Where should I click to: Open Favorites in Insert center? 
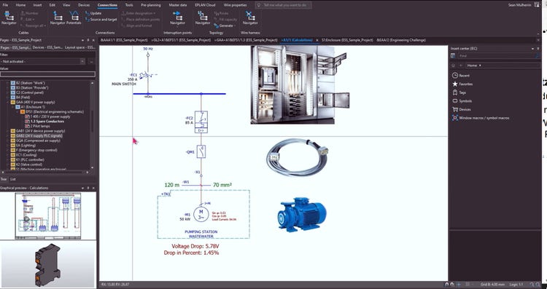tap(462, 84)
